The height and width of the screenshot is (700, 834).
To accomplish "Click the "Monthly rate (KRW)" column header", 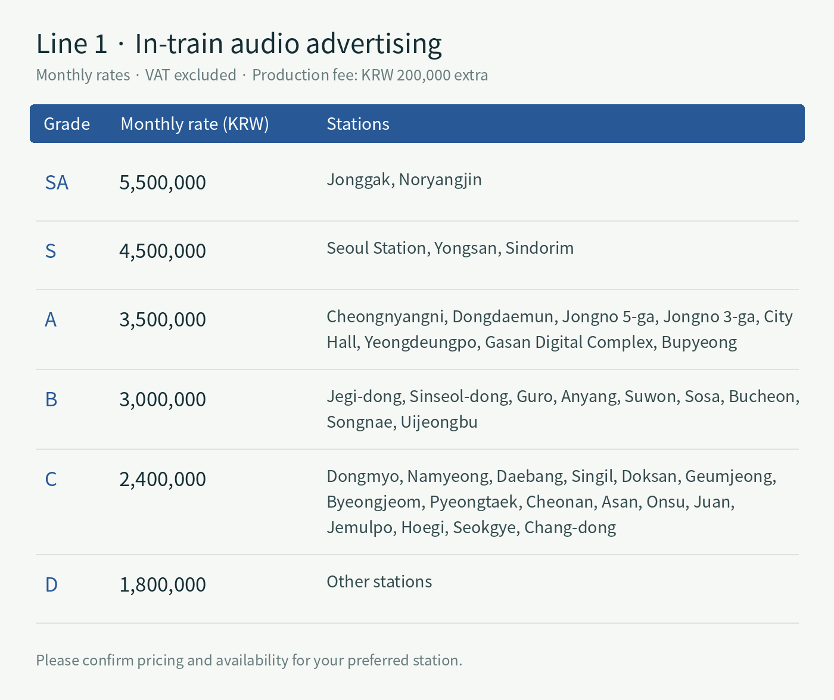I will [x=195, y=124].
